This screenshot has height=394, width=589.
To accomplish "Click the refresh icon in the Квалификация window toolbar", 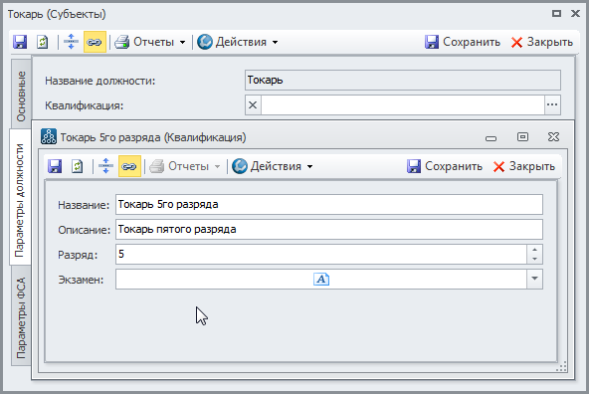I will [78, 166].
